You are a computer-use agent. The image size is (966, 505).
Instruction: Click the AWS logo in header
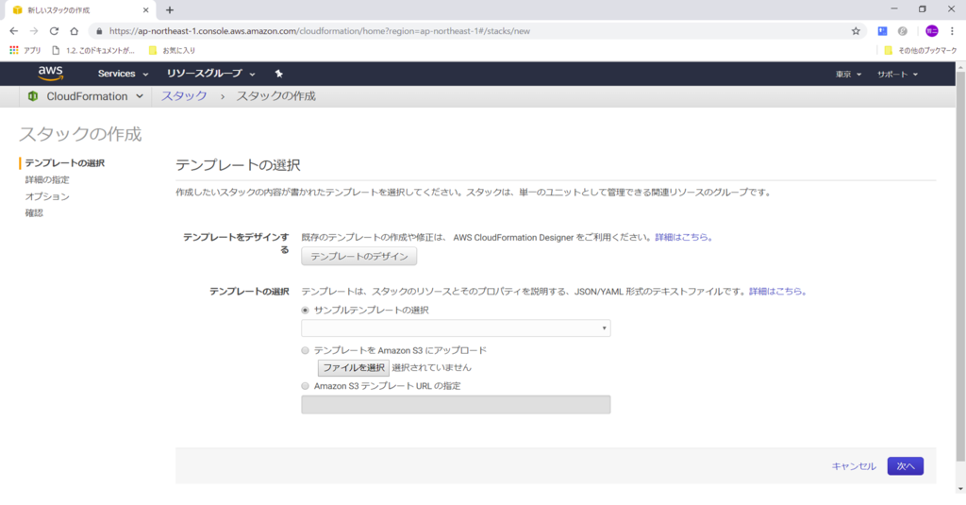[x=51, y=74]
